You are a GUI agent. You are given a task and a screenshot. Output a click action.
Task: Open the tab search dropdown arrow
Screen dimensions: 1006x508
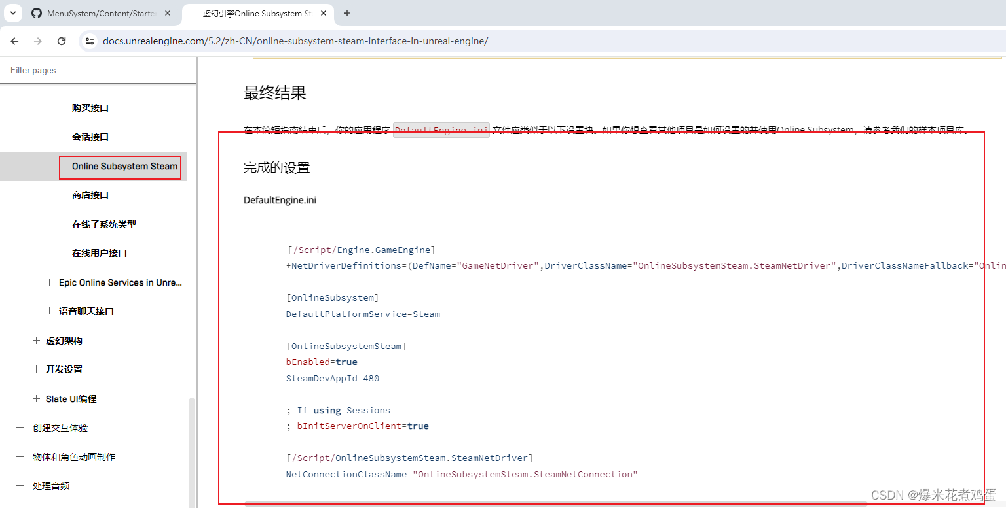tap(12, 13)
